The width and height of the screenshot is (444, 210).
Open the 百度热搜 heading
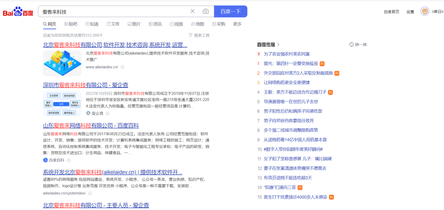point(268,44)
